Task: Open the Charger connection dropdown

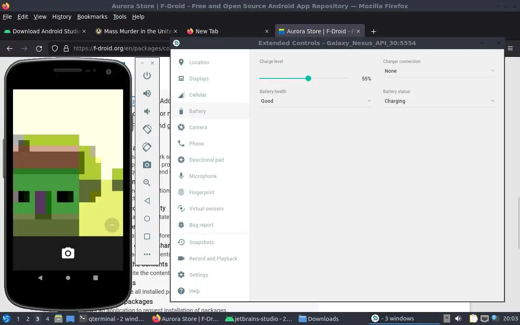Action: pyautogui.click(x=439, y=71)
